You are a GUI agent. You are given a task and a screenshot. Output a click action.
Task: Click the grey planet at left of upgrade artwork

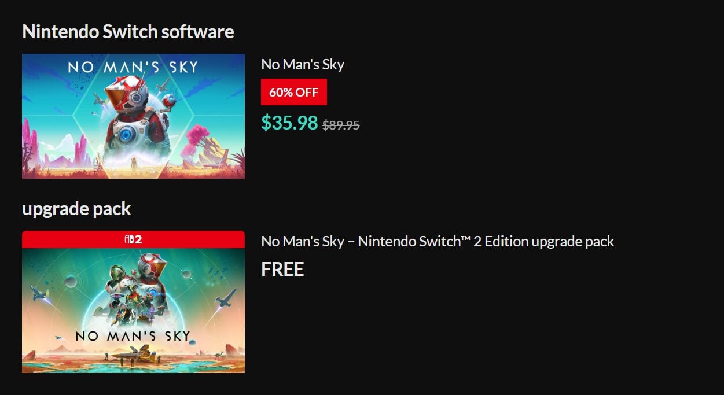click(70, 282)
